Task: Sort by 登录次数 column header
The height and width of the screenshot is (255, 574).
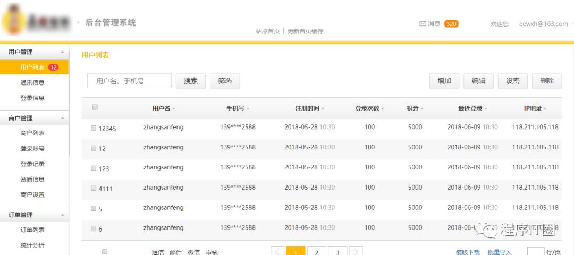Action: click(x=369, y=108)
